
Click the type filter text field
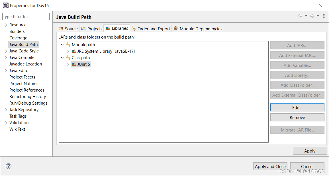[x=26, y=16]
